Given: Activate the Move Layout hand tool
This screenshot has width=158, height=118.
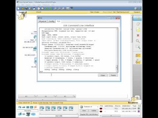Looking at the screenshot, I should point(138,24).
